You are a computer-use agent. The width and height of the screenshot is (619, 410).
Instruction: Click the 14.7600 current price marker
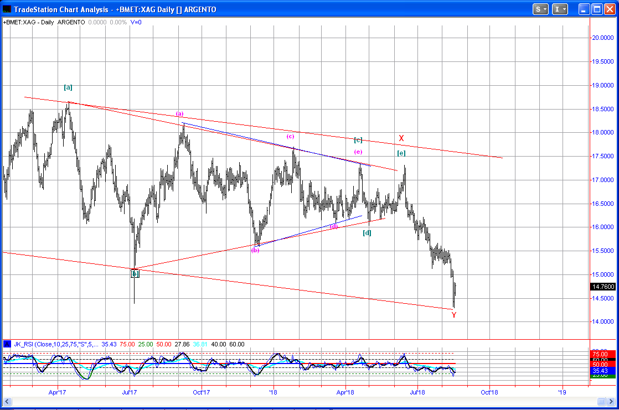(x=603, y=287)
